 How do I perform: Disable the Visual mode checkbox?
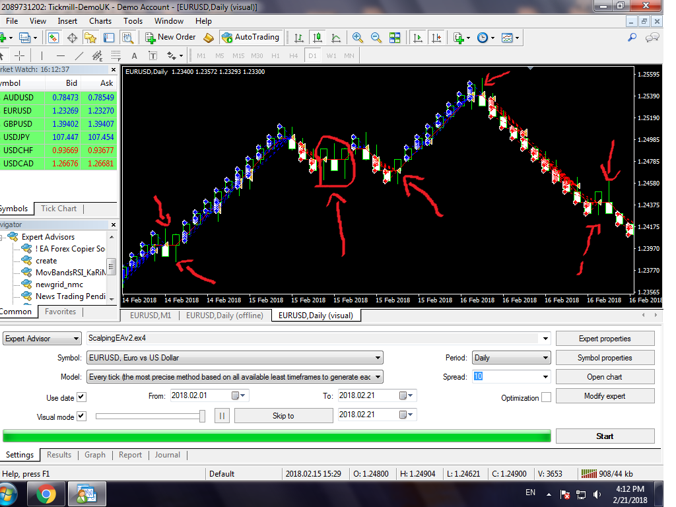pyautogui.click(x=81, y=417)
